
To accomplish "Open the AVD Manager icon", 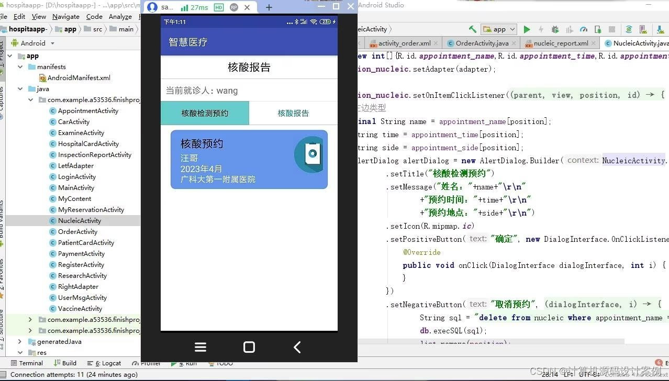I will (x=642, y=29).
